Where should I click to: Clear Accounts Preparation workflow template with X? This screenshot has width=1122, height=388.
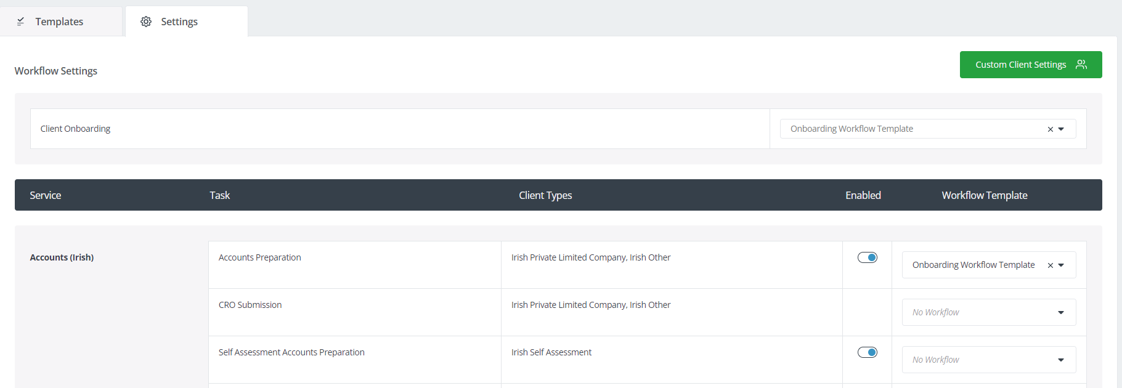click(1050, 265)
